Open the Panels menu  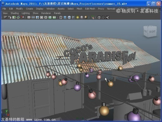57,13
